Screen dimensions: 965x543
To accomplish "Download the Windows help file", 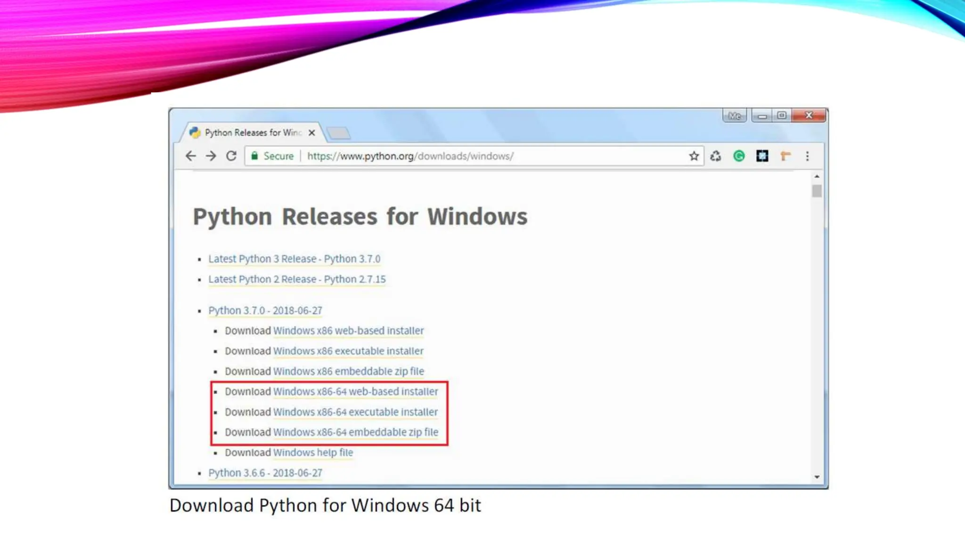I will [x=313, y=452].
